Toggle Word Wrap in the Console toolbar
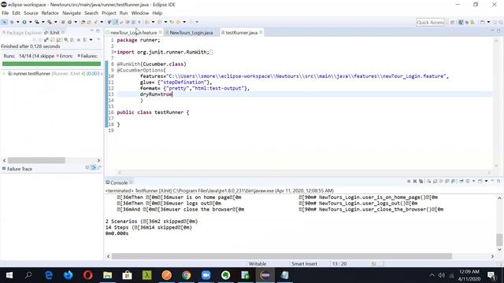The image size is (504, 283). pyautogui.click(x=441, y=182)
